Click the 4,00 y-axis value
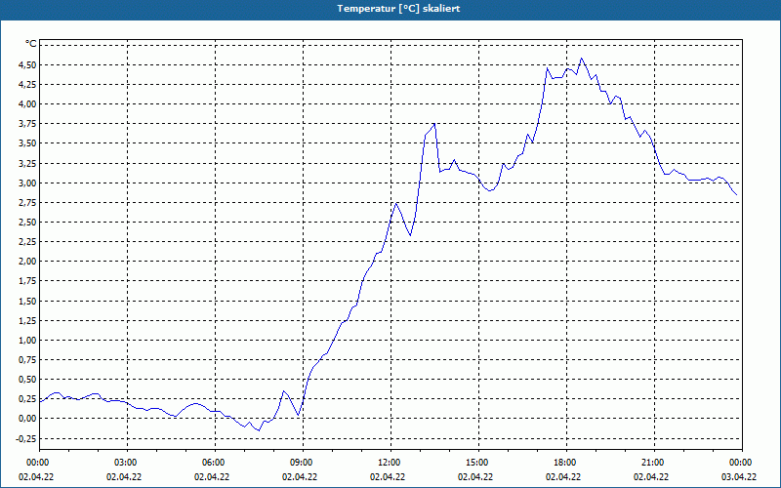This screenshot has height=488, width=781. (x=27, y=104)
